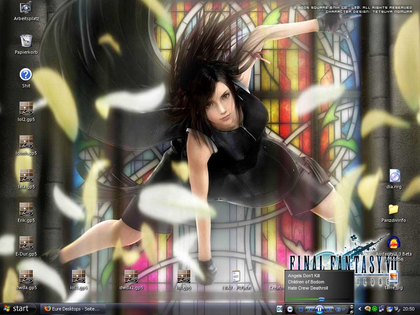Mute the Media Player volume
This screenshot has width=420, height=315.
pyautogui.click(x=338, y=309)
